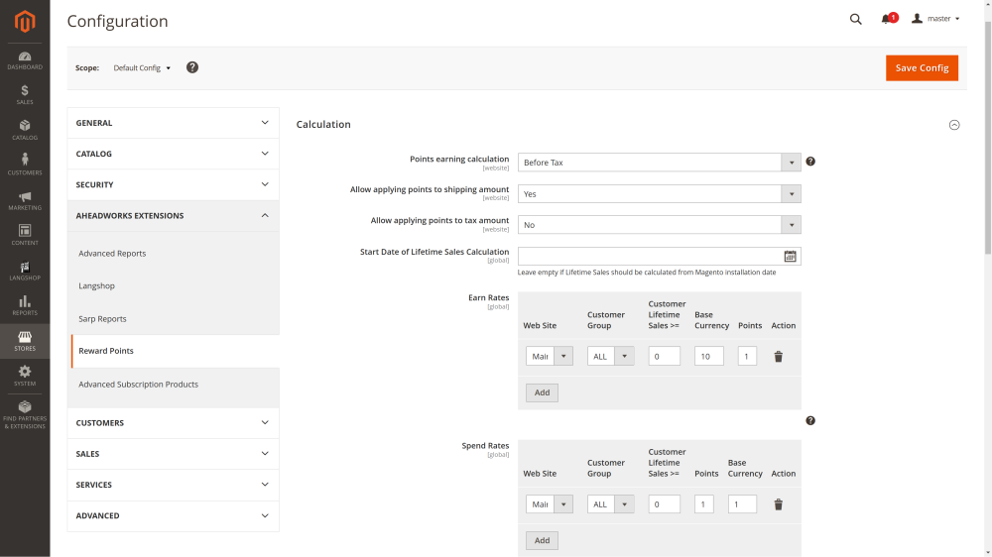This screenshot has width=992, height=557.
Task: Open the Customers sidebar icon
Action: 25,165
